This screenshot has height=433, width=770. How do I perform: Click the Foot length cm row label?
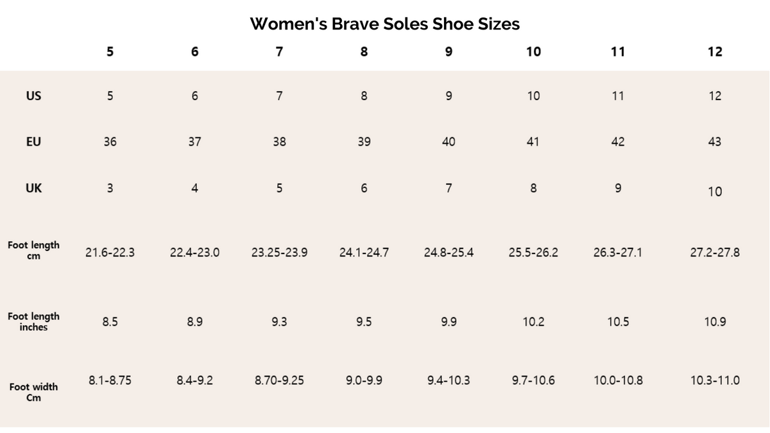tap(33, 251)
